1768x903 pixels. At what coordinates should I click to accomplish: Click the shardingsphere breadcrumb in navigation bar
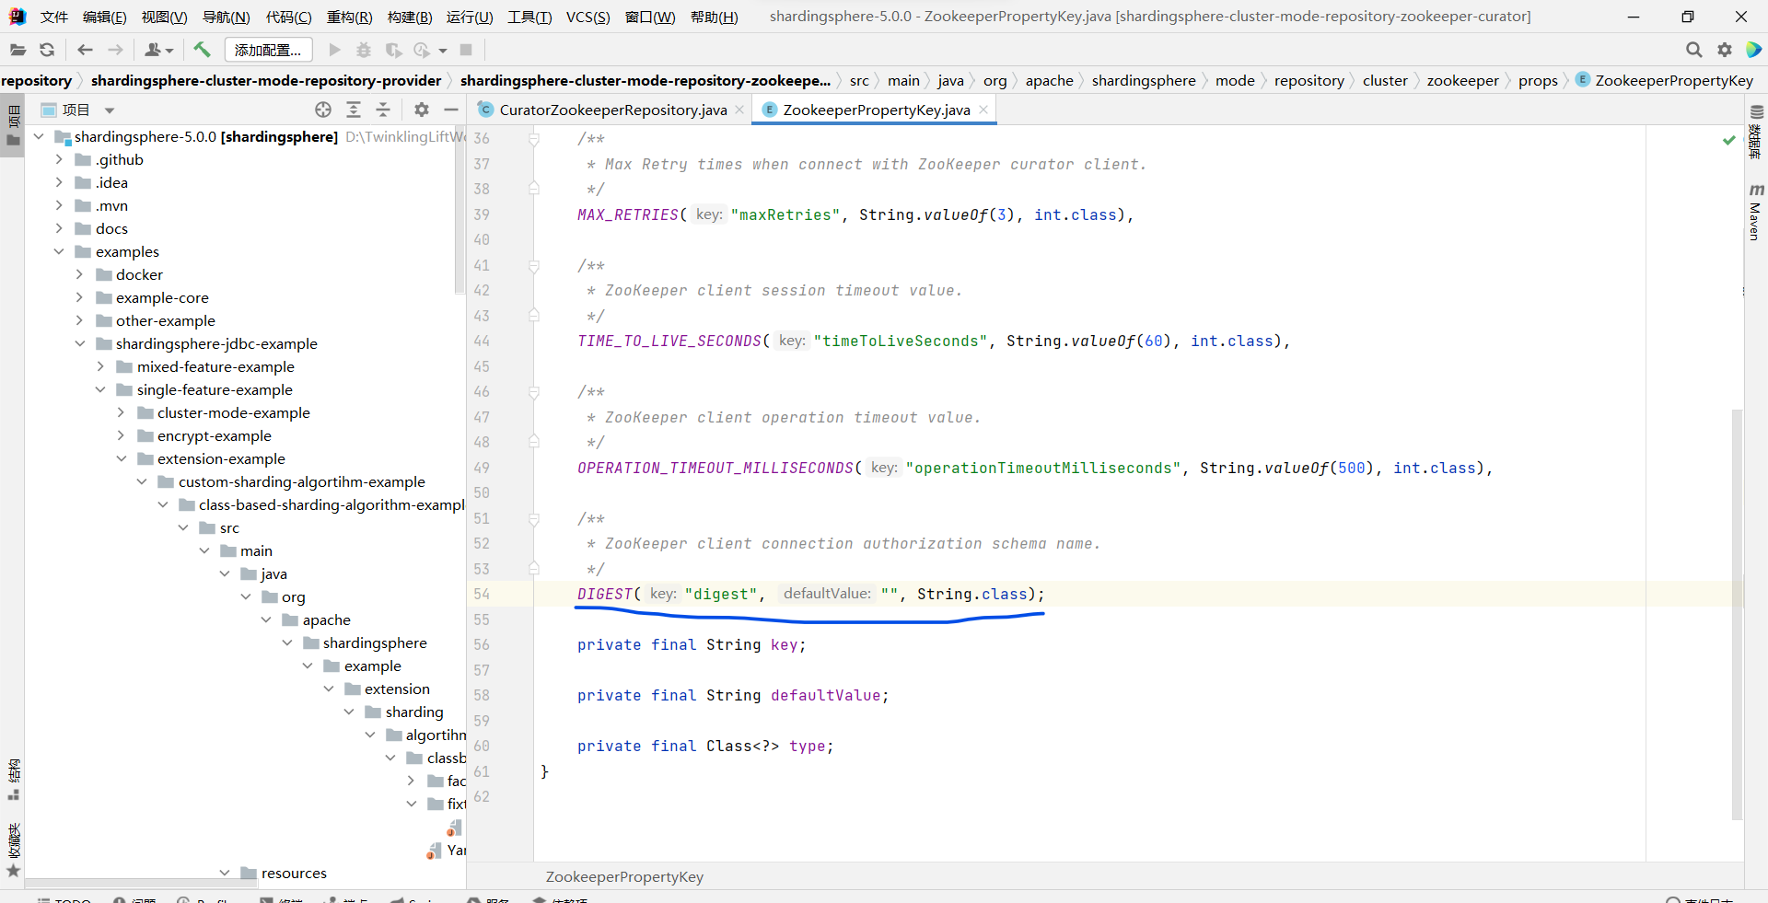pos(1144,80)
